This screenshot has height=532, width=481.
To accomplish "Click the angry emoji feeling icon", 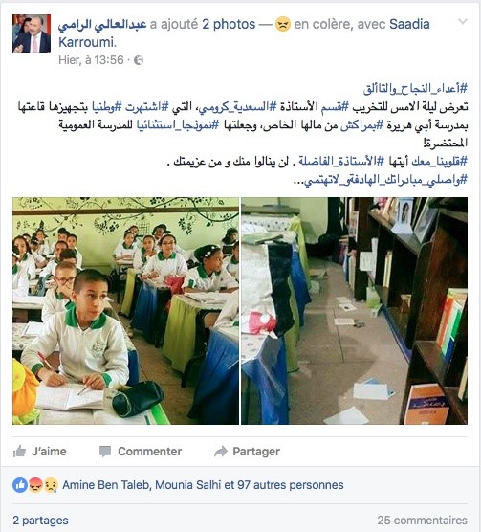I will click(x=283, y=25).
